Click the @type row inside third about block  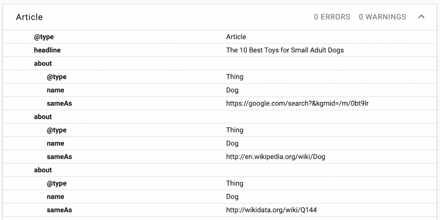56,183
